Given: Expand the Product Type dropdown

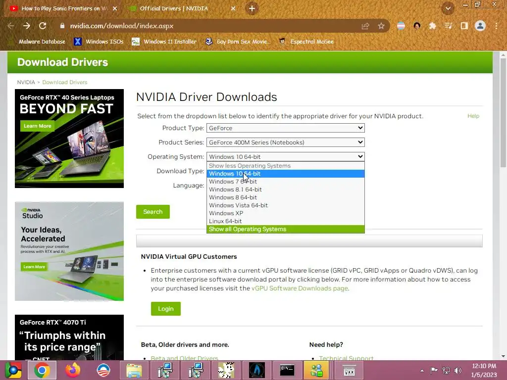Looking at the screenshot, I should tap(286, 128).
